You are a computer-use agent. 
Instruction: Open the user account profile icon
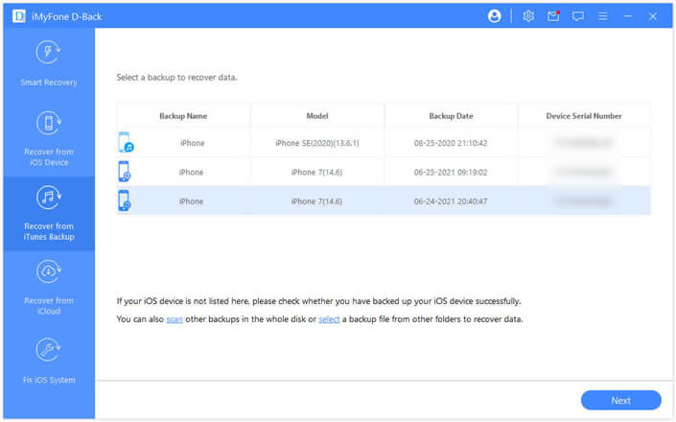tap(495, 16)
